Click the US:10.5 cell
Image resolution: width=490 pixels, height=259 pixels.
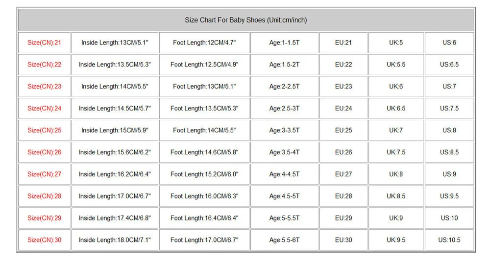(x=449, y=240)
